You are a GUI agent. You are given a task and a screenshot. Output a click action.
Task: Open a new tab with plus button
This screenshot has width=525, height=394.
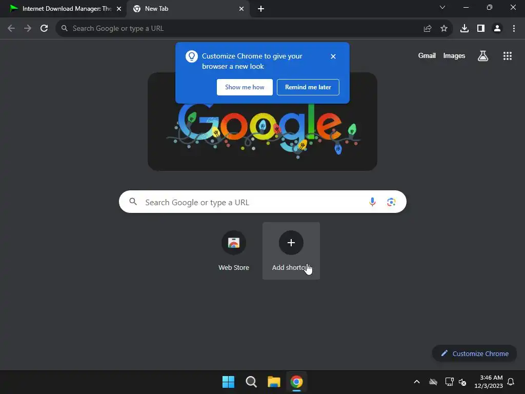pyautogui.click(x=261, y=9)
